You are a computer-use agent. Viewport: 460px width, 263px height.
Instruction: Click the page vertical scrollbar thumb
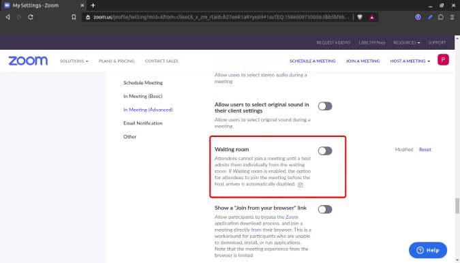pos(457,206)
